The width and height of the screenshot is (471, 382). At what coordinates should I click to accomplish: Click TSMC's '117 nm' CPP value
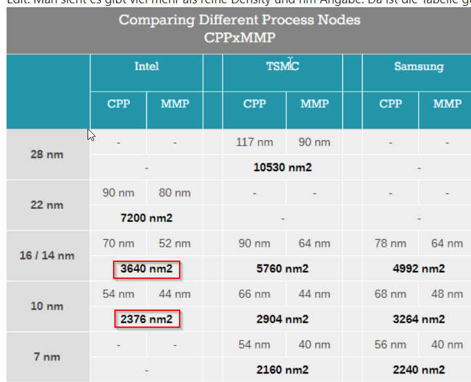click(x=254, y=142)
